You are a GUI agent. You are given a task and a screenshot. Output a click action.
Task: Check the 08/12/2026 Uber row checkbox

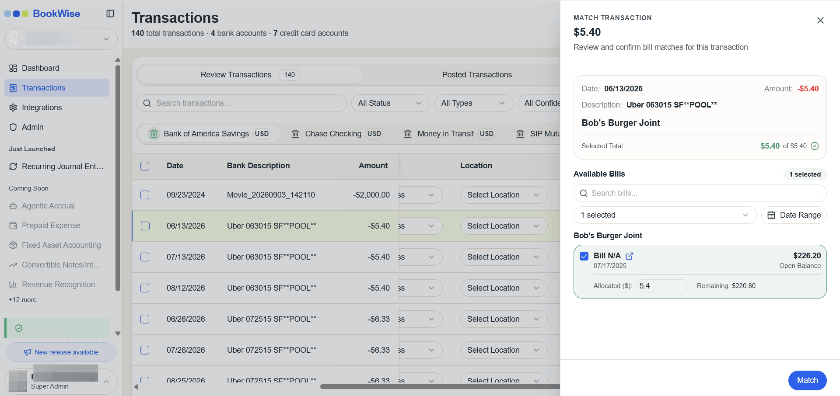click(145, 288)
